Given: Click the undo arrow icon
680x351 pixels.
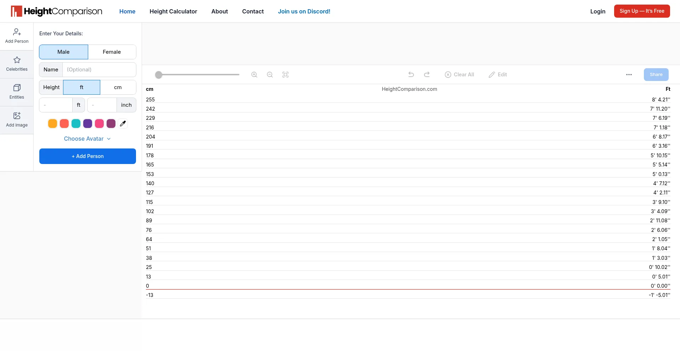Looking at the screenshot, I should click(x=411, y=75).
